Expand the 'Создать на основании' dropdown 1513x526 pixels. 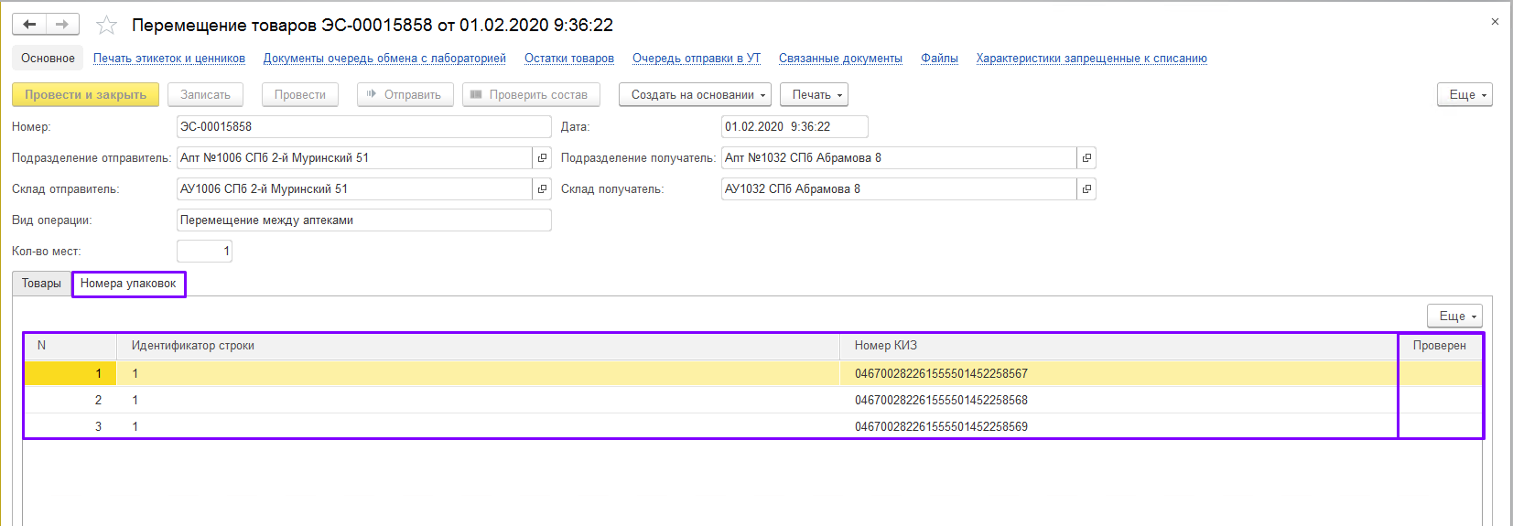(695, 95)
